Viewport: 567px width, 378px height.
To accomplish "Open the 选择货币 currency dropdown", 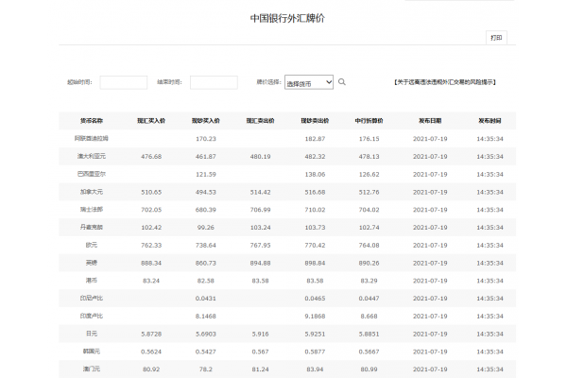I will (x=309, y=82).
